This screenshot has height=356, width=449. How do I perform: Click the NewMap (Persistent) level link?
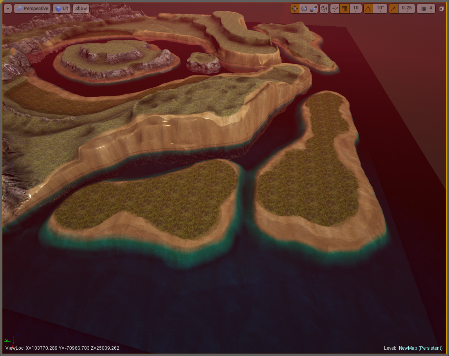[421, 348]
